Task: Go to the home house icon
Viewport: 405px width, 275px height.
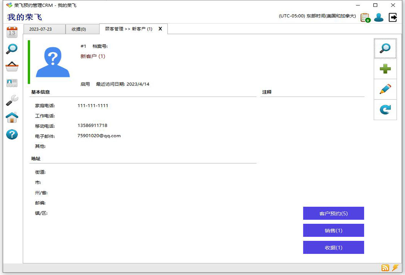Action: coord(12,117)
